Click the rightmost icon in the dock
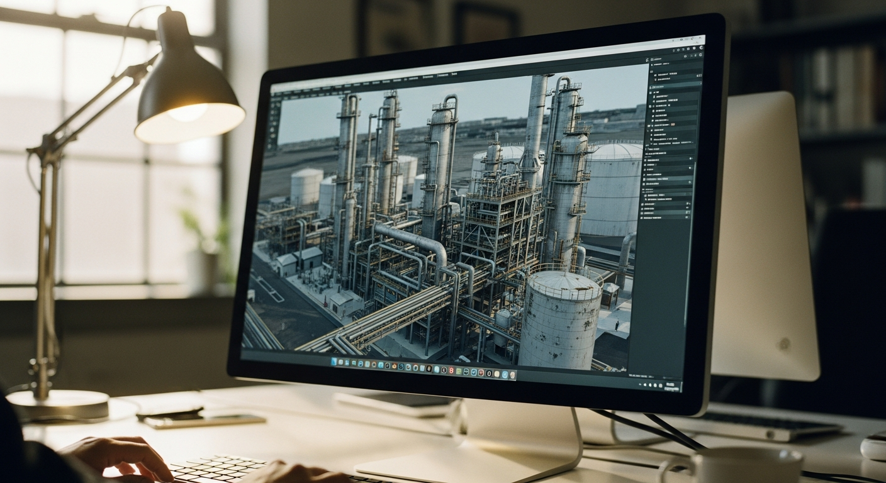 pos(512,375)
